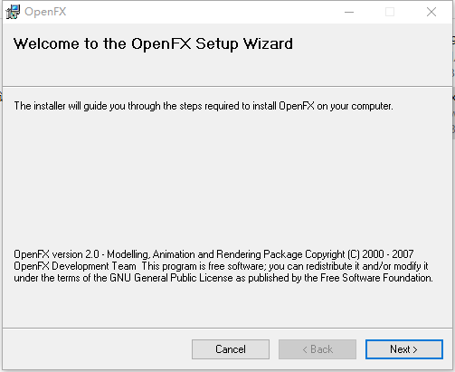Cancel the OpenFX installation

pos(231,349)
